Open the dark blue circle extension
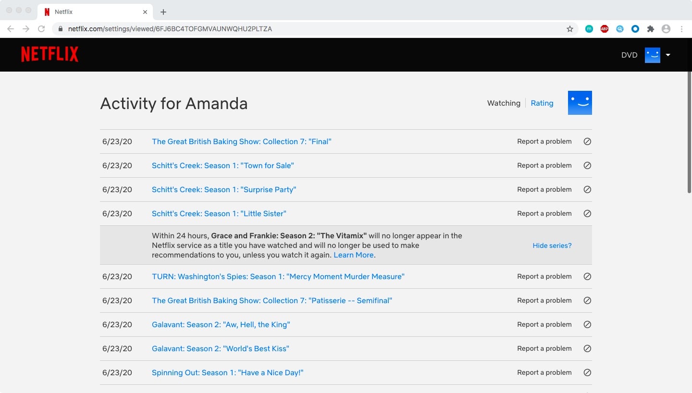The height and width of the screenshot is (393, 692). coord(635,29)
